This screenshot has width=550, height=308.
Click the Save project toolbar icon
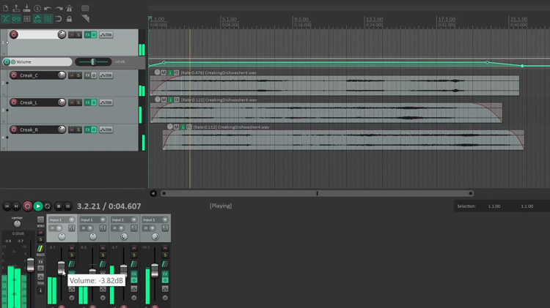point(26,8)
